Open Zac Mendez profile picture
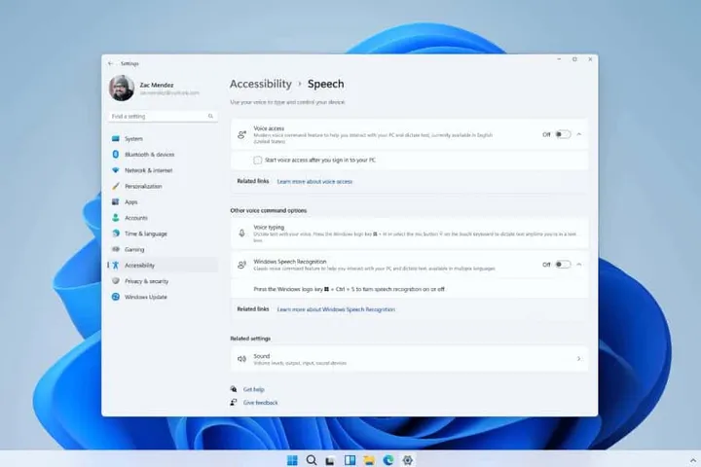The width and height of the screenshot is (701, 467). [x=121, y=88]
